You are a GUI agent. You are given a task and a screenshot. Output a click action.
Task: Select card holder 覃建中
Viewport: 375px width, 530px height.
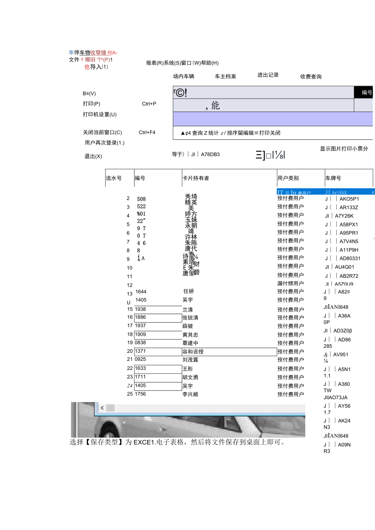click(x=190, y=343)
